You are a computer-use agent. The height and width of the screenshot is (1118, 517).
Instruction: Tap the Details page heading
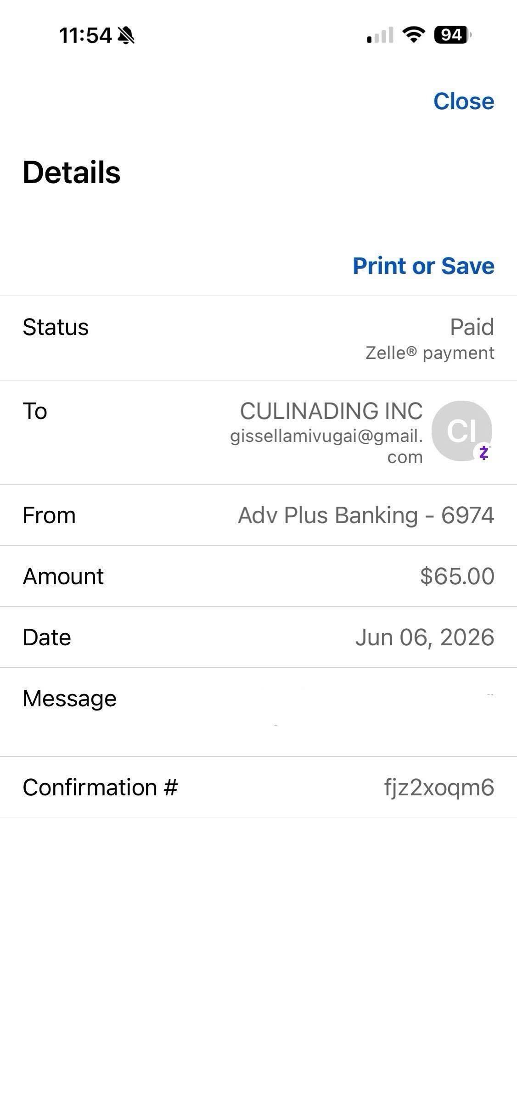coord(72,173)
